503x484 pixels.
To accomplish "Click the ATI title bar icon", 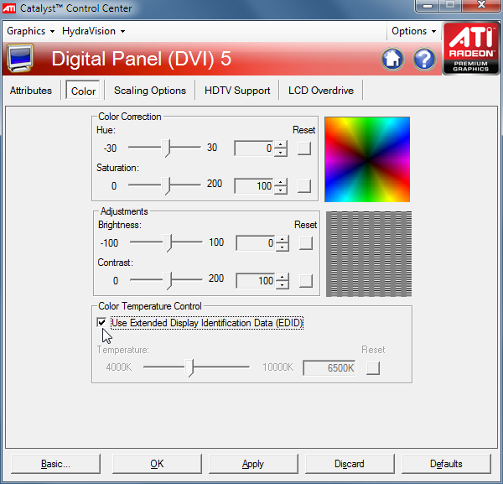I will tap(9, 8).
